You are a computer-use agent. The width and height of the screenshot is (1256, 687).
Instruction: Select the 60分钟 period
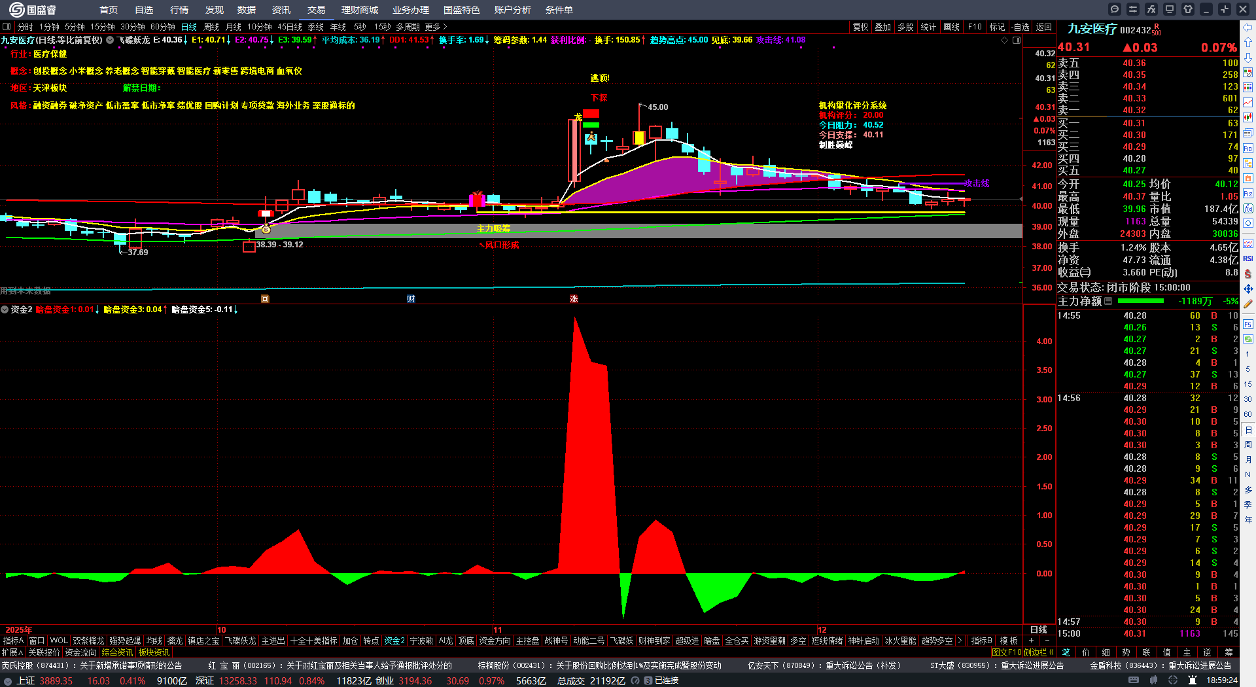(x=163, y=27)
